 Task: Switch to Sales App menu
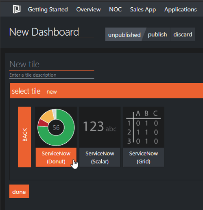[x=143, y=9]
